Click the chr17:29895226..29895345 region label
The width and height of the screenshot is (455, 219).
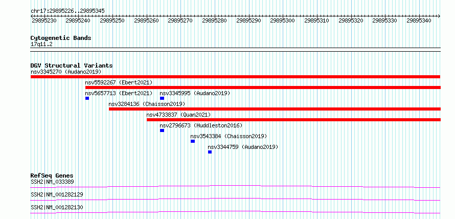[x=67, y=11]
